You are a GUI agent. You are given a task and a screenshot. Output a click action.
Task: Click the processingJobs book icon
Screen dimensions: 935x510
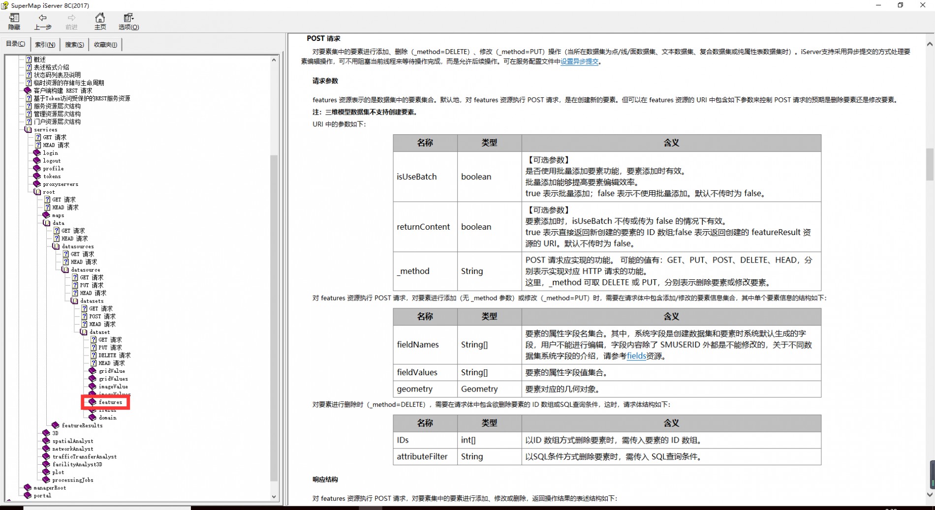(46, 480)
